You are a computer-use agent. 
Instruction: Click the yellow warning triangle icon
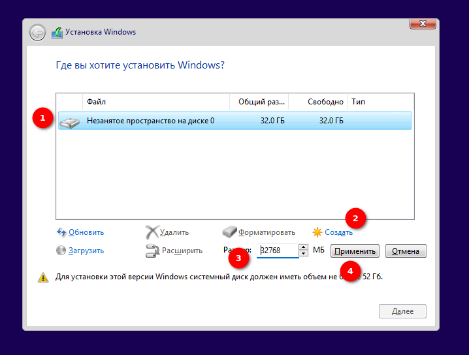(x=43, y=277)
